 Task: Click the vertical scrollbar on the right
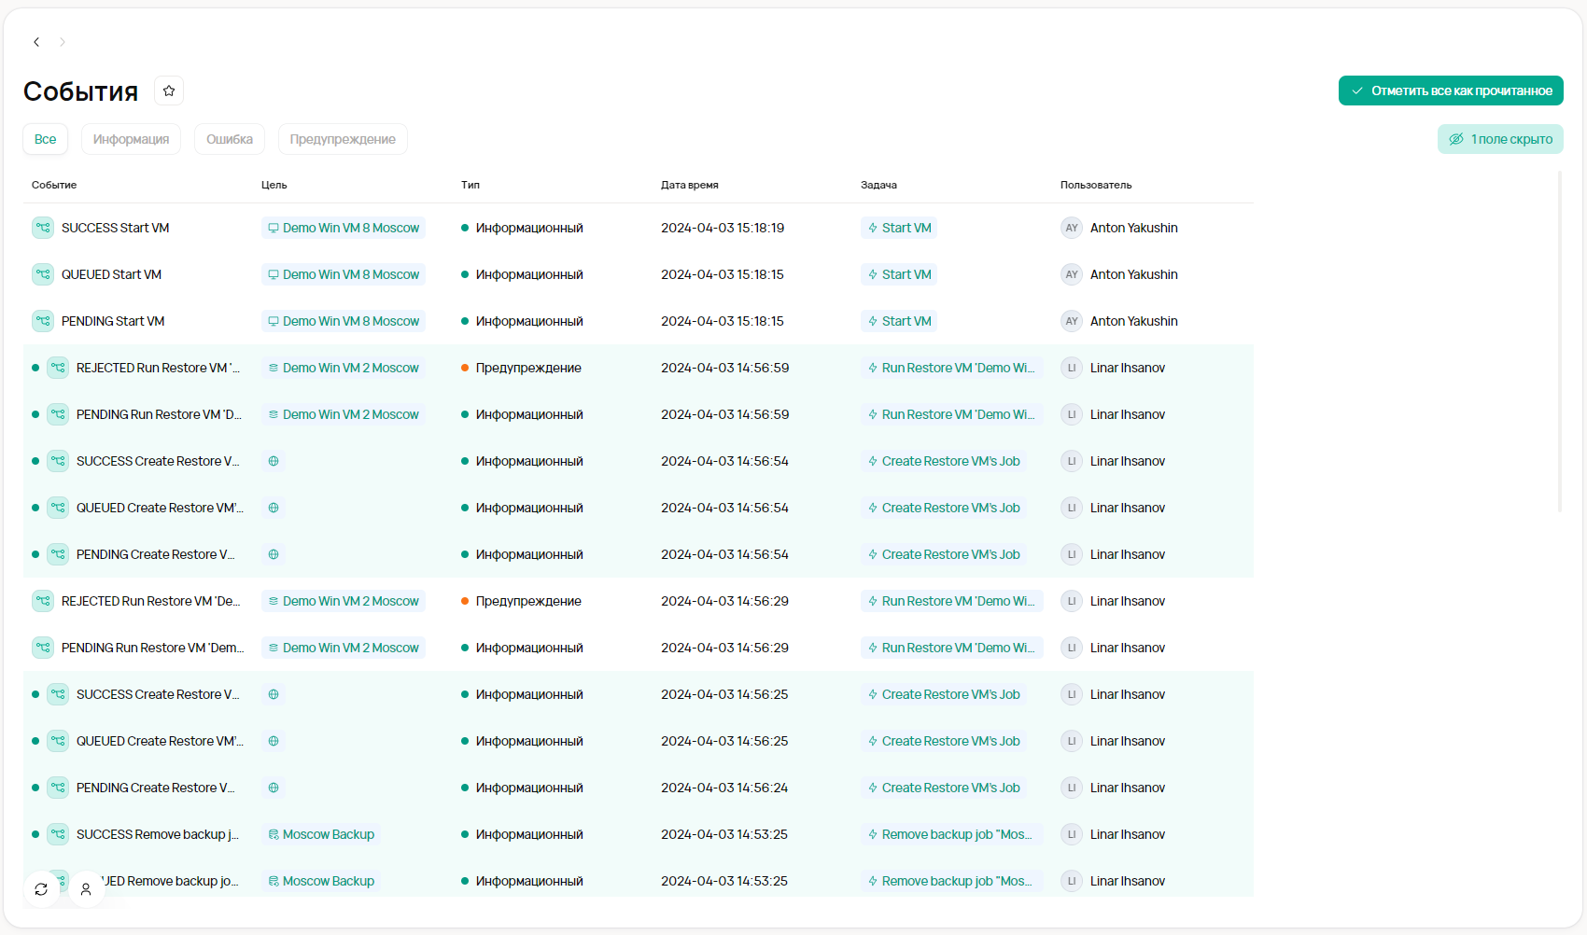point(1559,342)
